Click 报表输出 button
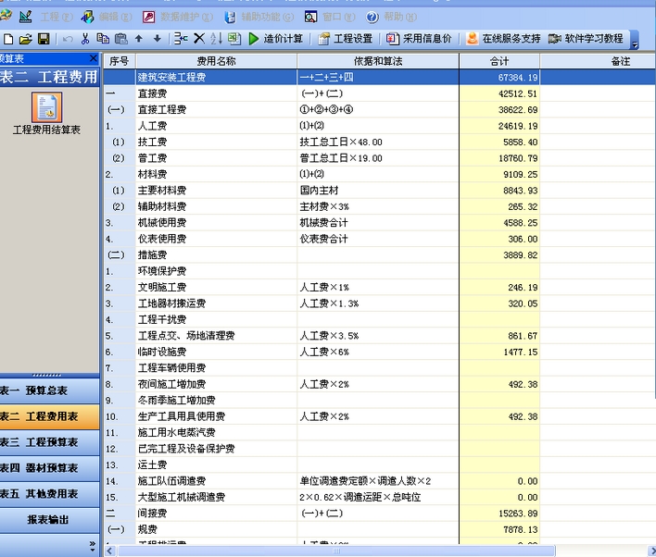Image resolution: width=656 pixels, height=557 pixels. pos(49,520)
